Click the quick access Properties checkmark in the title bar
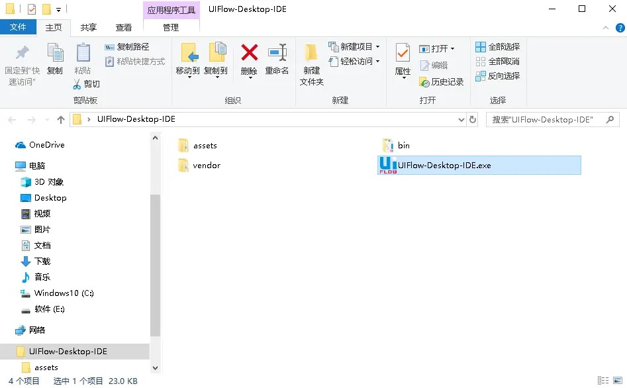This screenshot has width=627, height=388. pos(32,9)
